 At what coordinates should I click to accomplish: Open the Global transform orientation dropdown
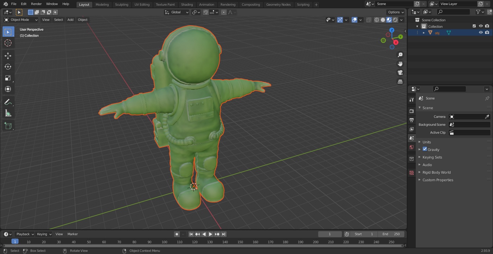[177, 12]
